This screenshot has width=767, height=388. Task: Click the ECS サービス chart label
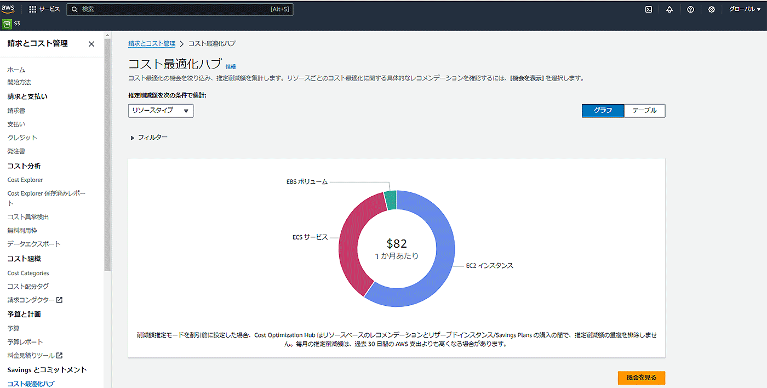[x=310, y=237]
